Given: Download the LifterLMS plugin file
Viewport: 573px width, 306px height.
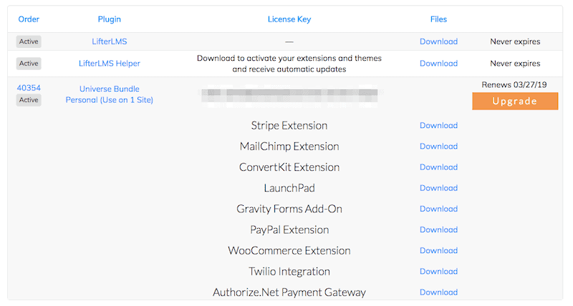Looking at the screenshot, I should (438, 41).
